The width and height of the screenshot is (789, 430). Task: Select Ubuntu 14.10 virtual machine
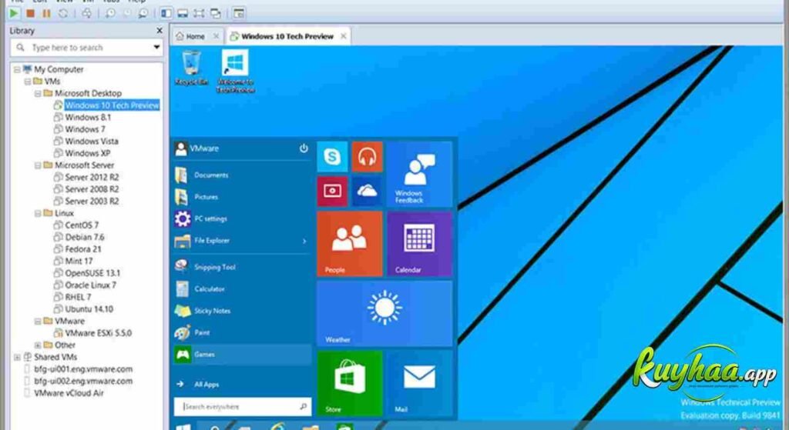click(89, 309)
